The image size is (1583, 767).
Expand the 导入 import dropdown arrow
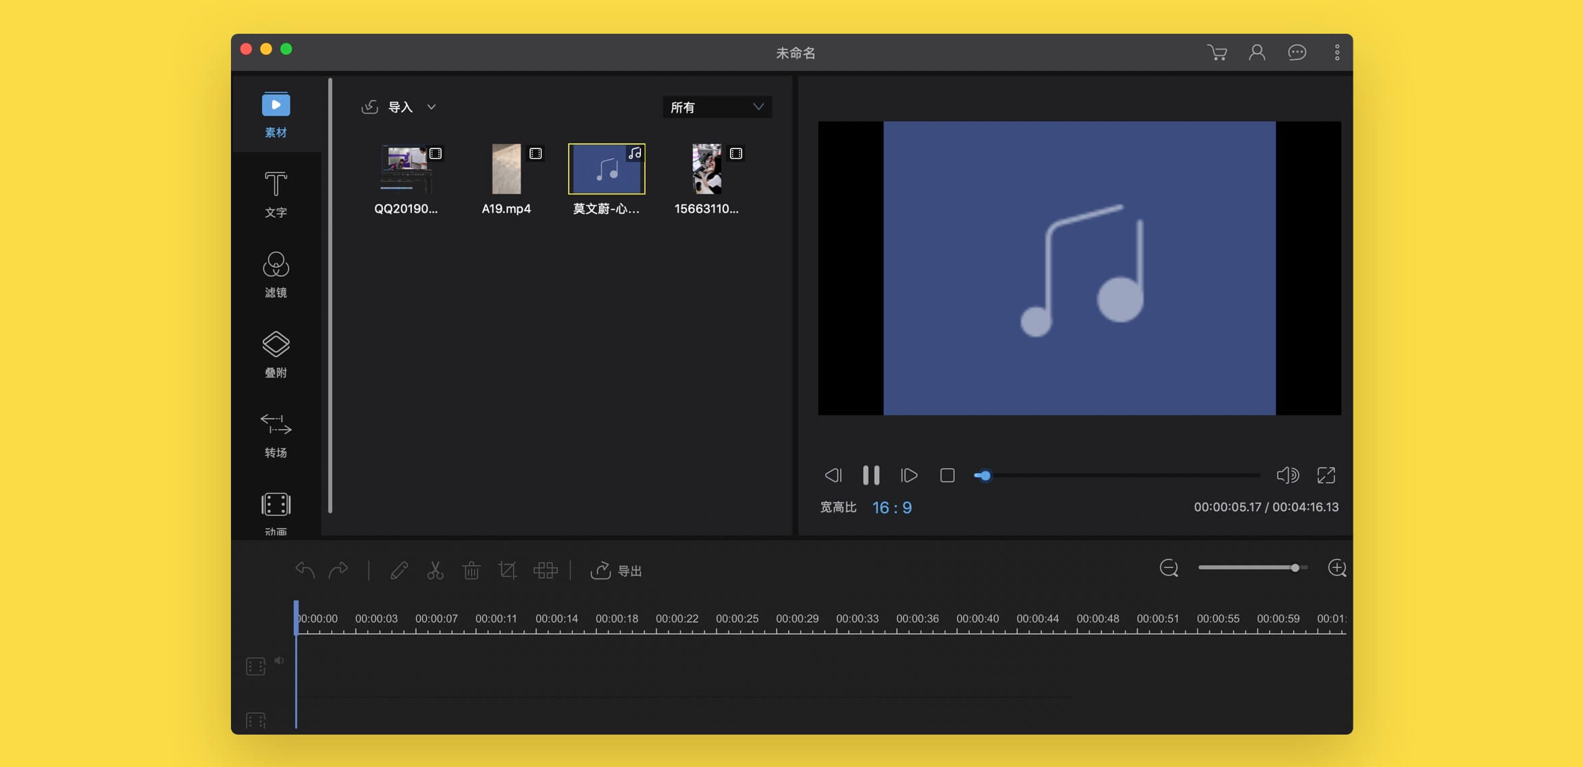(x=432, y=107)
